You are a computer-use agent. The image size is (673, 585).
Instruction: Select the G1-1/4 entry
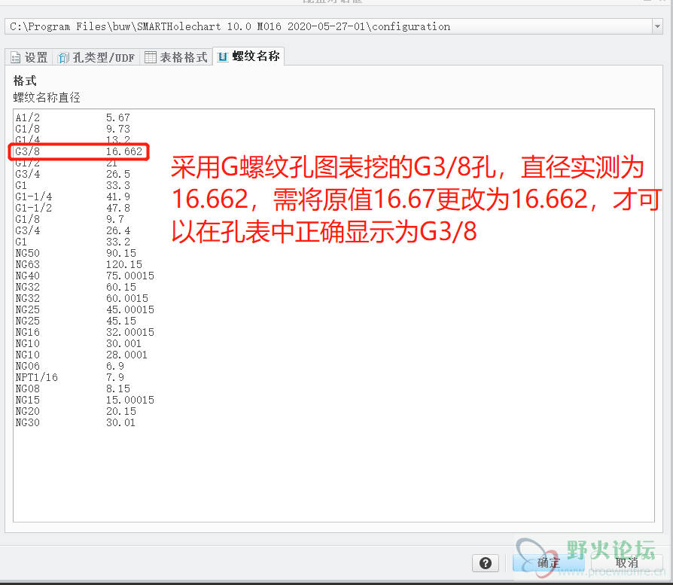[33, 197]
